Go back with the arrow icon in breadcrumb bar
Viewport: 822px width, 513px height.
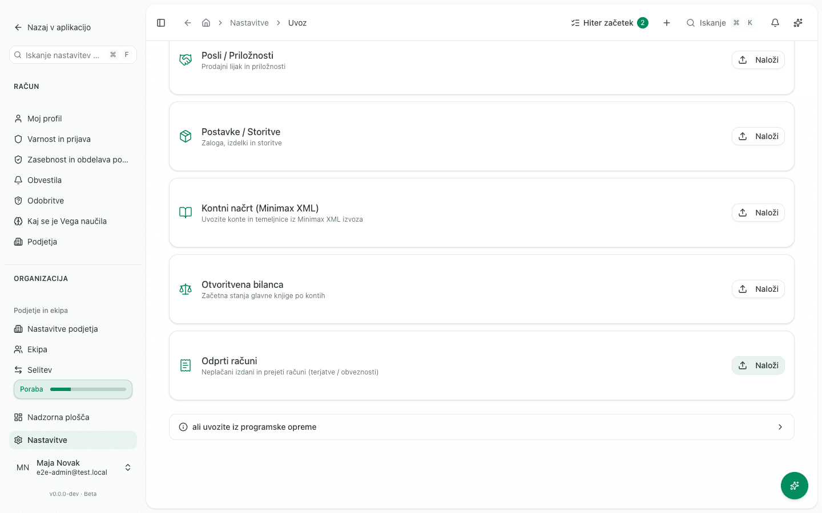coord(187,23)
